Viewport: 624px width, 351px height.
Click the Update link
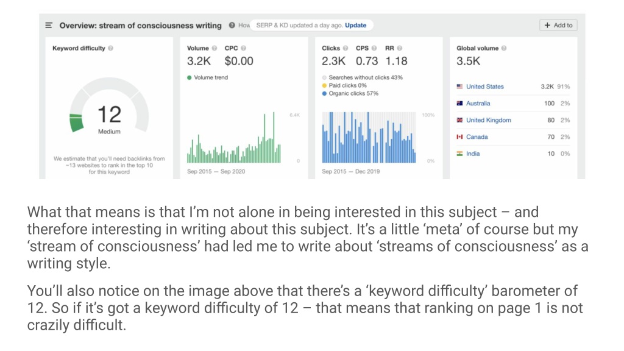pos(355,25)
